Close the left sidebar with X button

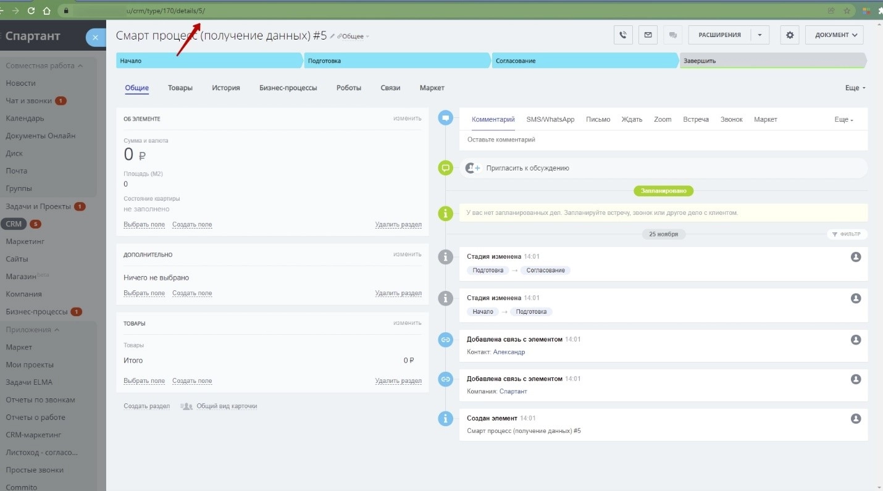coord(95,38)
